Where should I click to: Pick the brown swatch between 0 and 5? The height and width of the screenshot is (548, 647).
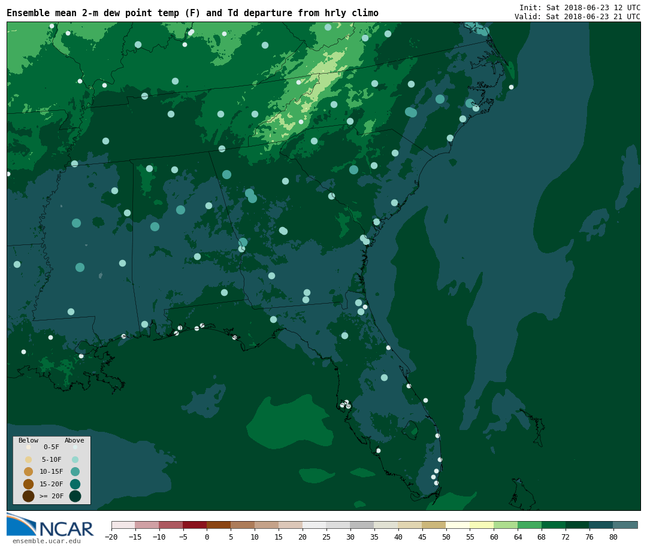coord(219,525)
